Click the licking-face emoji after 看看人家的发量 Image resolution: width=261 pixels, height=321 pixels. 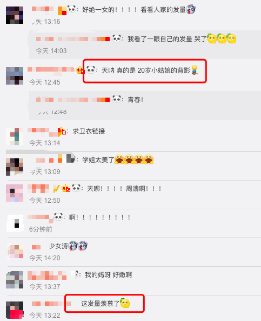tap(191, 9)
